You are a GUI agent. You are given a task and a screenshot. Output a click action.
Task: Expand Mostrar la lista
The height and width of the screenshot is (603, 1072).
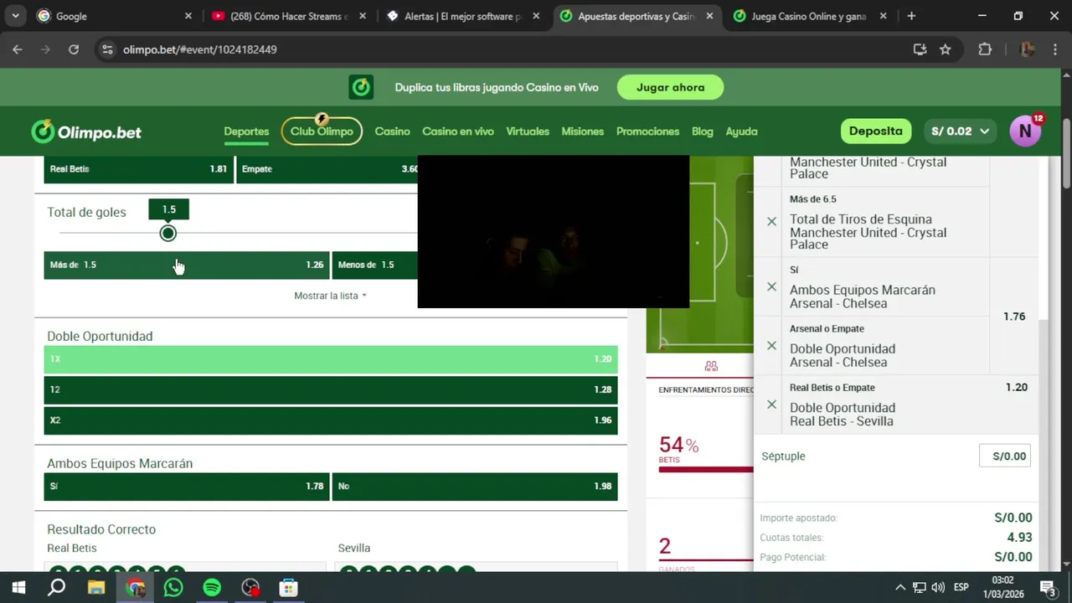[330, 296]
